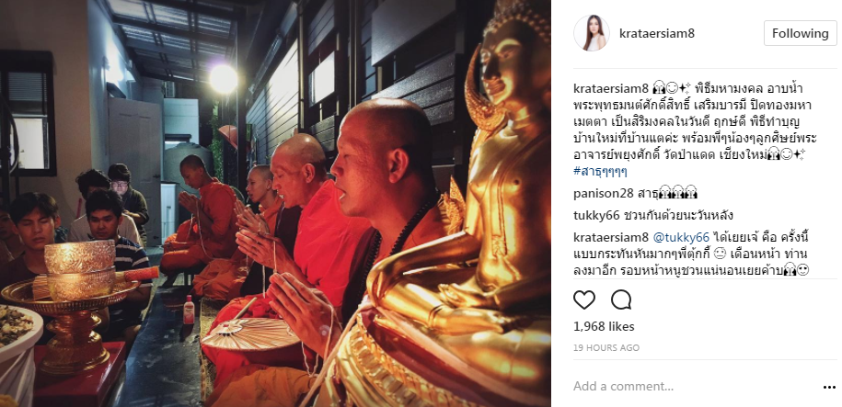
Task: Open the three-dot more options menu
Action: point(829,387)
